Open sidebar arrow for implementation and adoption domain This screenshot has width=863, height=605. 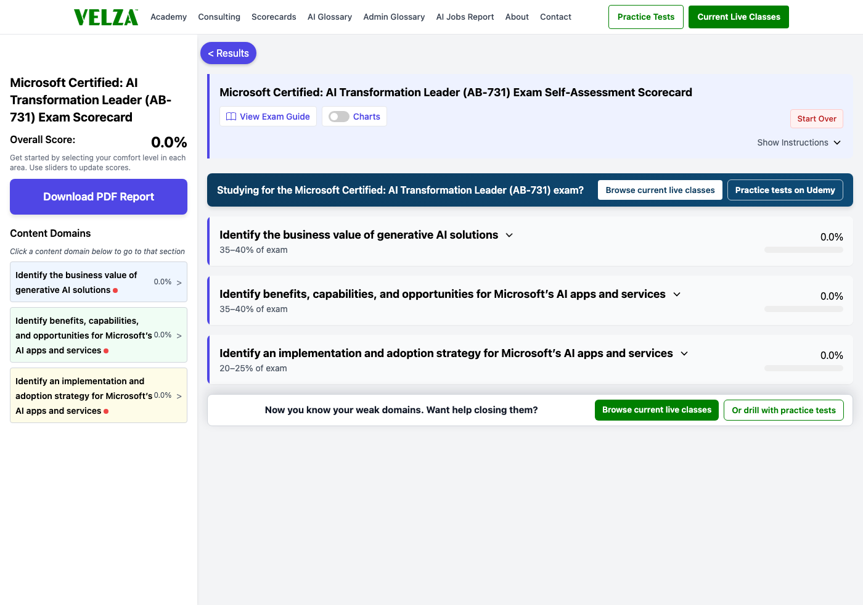(179, 396)
